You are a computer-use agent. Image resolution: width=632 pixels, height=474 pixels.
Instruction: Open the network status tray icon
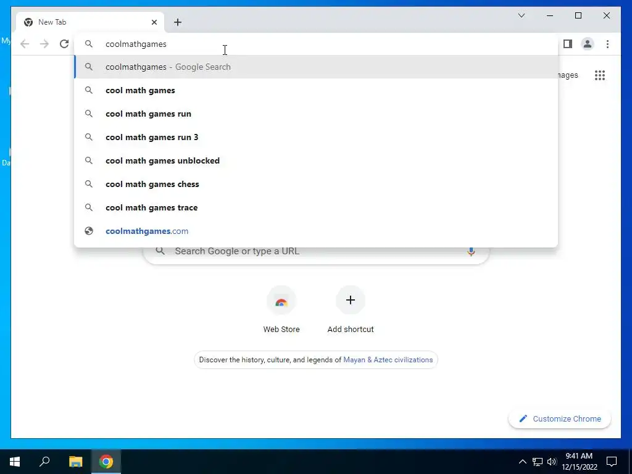click(x=538, y=462)
